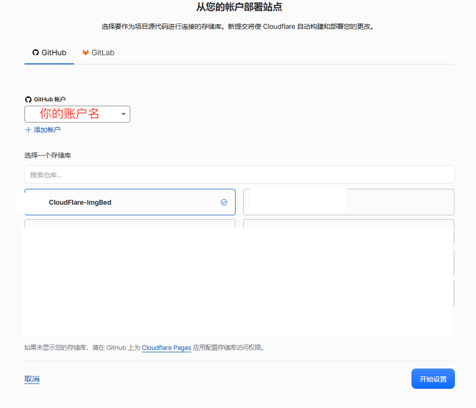The height and width of the screenshot is (408, 476).
Task: Open the GitHub account dropdown
Action: (77, 114)
